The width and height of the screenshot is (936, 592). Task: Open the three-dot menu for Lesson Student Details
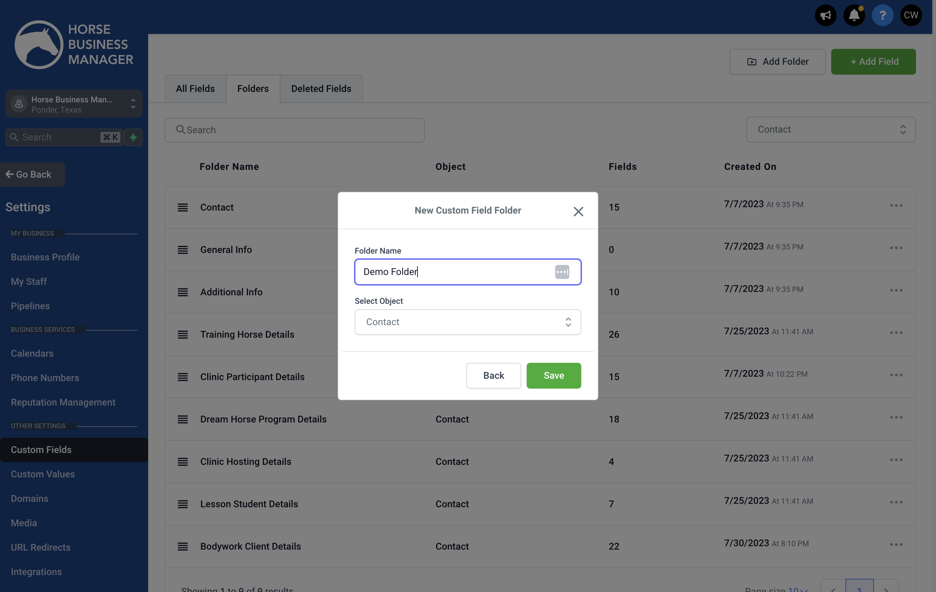pos(896,502)
